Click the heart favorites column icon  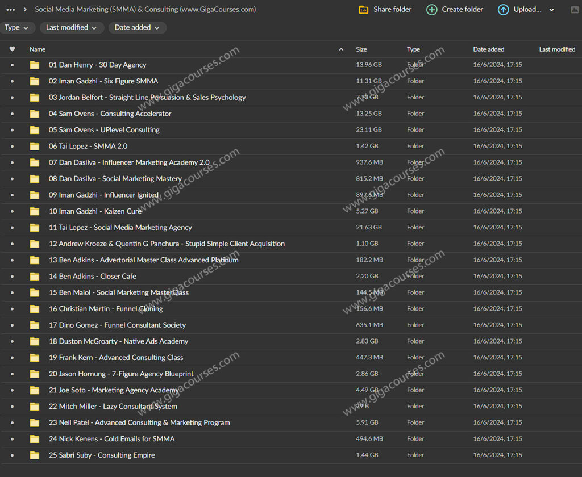[13, 49]
